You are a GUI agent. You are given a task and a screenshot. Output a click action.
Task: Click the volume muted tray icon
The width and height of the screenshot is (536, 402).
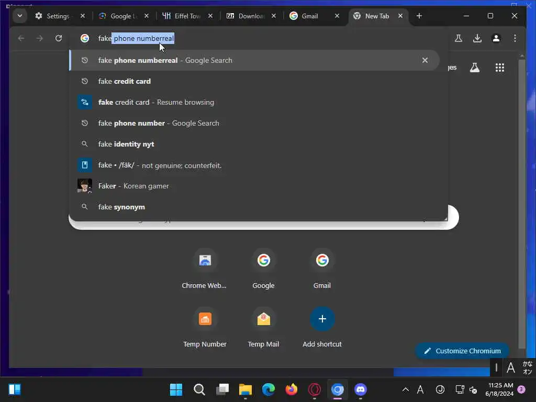click(473, 389)
